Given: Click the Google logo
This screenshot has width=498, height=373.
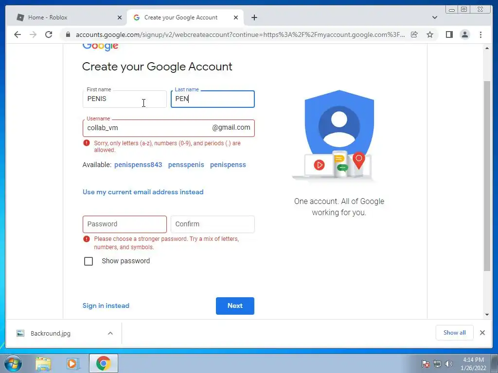Looking at the screenshot, I should (100, 47).
